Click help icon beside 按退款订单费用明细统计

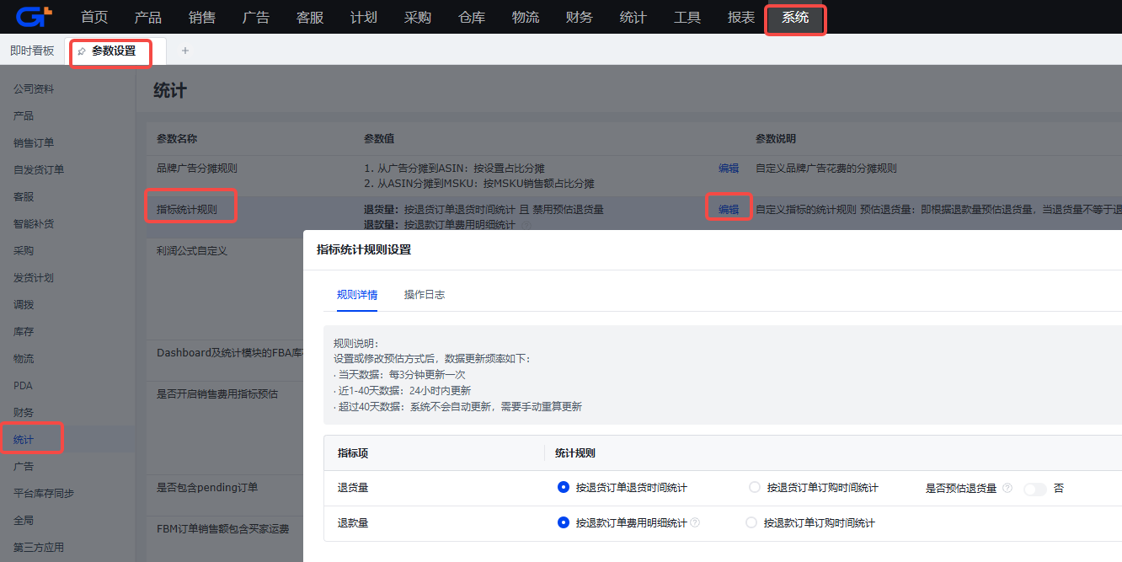coord(695,523)
